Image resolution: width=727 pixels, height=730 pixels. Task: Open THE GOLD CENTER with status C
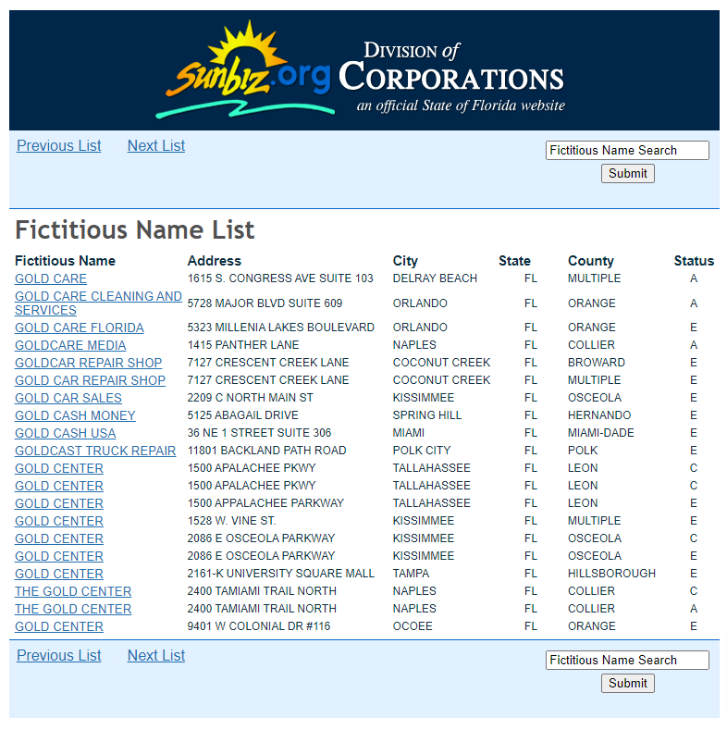(x=73, y=592)
